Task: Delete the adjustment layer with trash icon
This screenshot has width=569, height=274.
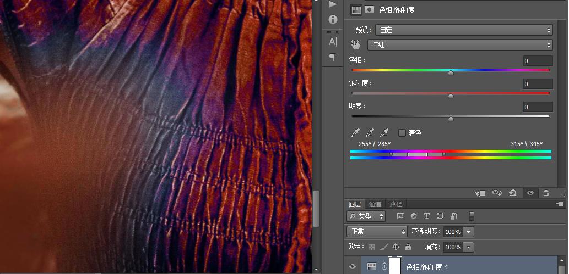Action: tap(546, 193)
